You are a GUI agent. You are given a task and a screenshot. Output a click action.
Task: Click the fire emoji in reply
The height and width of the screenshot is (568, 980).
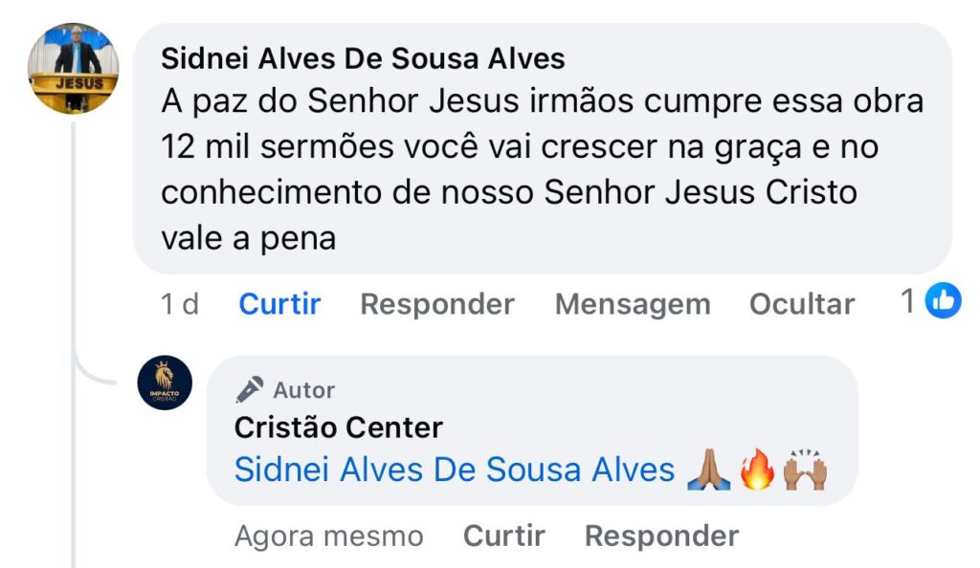tap(756, 470)
